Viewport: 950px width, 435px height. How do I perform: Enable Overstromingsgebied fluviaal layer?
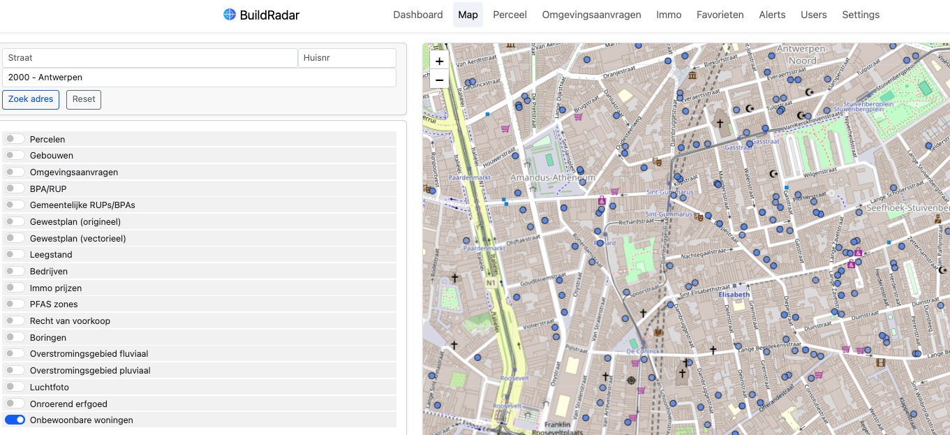[15, 353]
